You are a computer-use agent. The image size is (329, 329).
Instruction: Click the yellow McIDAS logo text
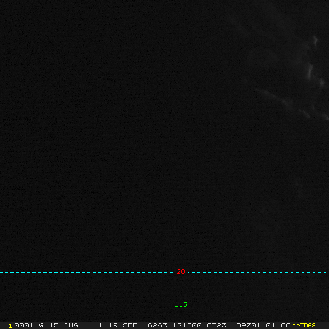304,325
